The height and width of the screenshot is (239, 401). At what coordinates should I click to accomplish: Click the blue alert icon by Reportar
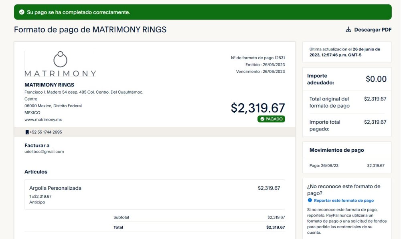310,200
